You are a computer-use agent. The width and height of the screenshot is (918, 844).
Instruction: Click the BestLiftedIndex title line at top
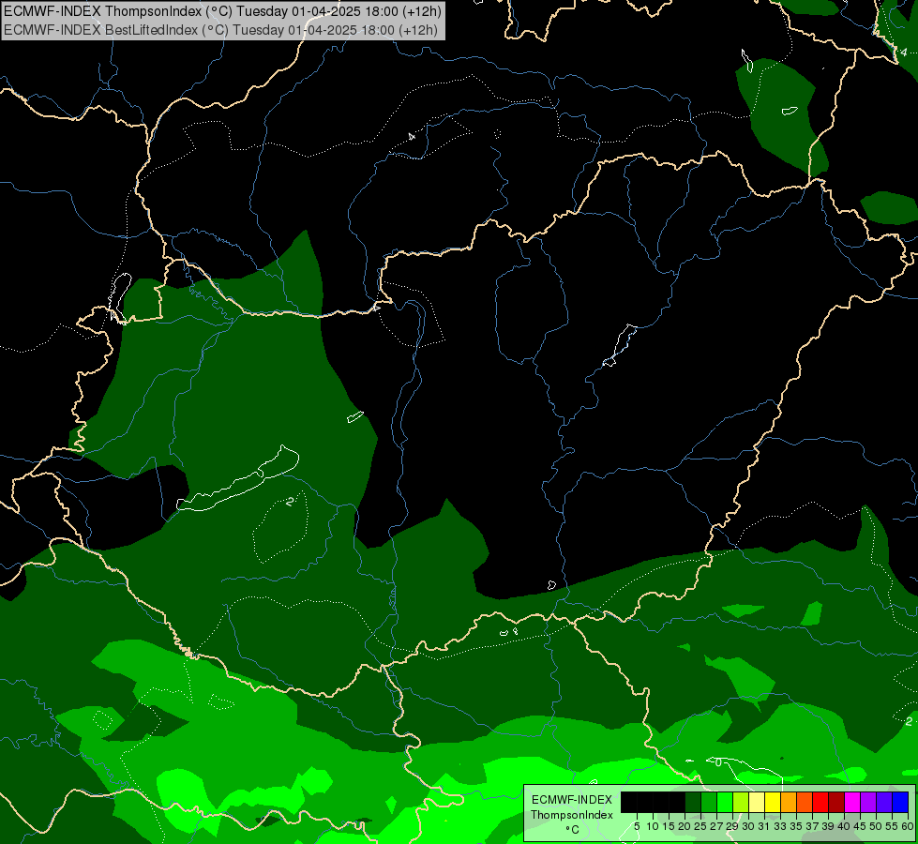coord(220,30)
